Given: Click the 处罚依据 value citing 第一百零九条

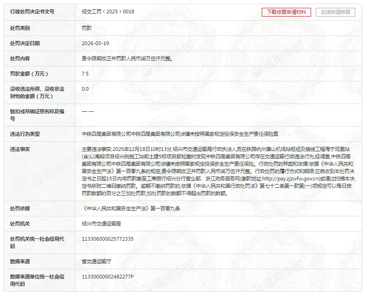Looking at the screenshot, I should point(131,208).
